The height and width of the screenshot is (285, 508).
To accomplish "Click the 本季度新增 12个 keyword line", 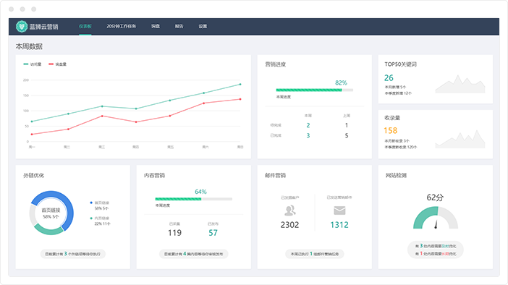I will (398, 93).
